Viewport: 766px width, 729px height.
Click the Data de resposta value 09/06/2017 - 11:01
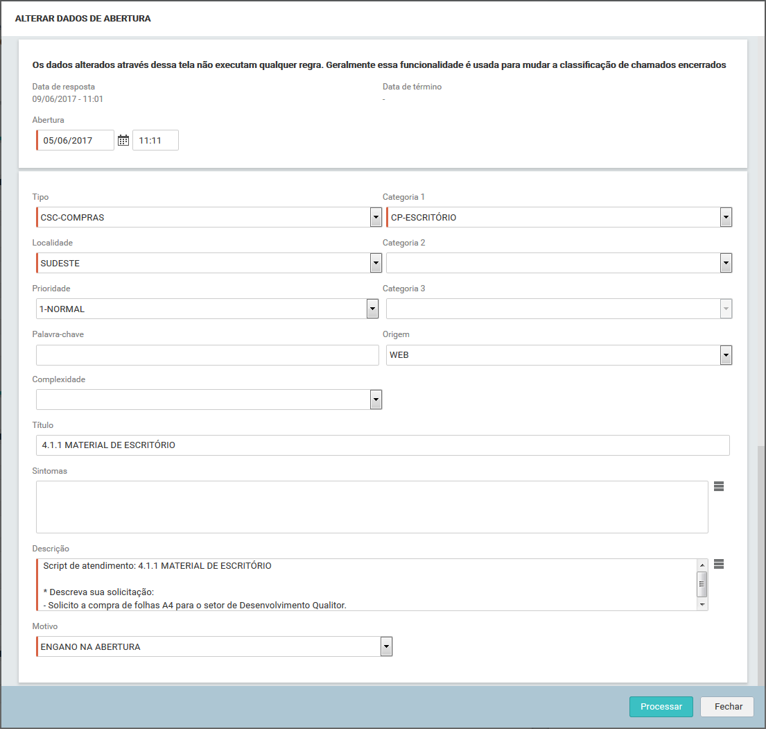[67, 98]
